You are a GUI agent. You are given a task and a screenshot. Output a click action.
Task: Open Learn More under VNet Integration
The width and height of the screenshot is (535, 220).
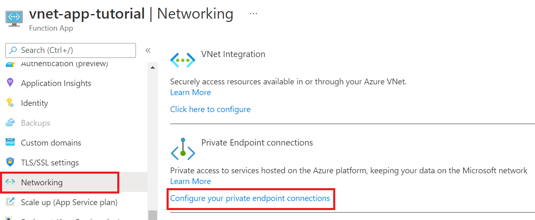click(x=190, y=92)
